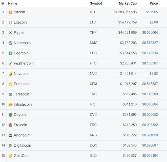Viewport: 167px width, 162px height.
Task: Click the Digitalcoin name link
Action: 23,146
